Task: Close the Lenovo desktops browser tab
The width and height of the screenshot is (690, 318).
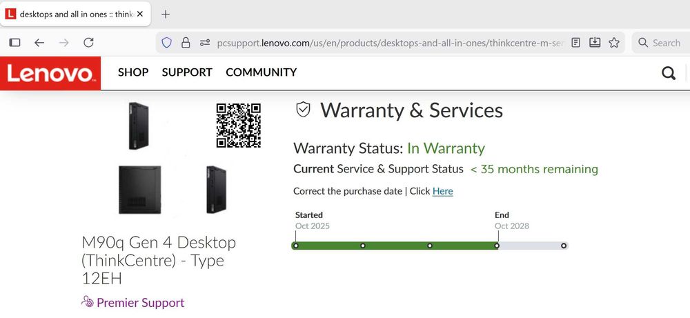Action: pyautogui.click(x=140, y=14)
